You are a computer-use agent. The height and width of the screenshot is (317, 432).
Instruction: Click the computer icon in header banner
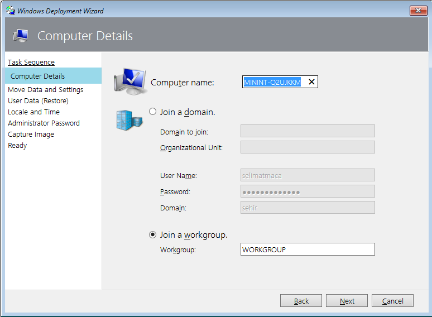pyautogui.click(x=21, y=36)
